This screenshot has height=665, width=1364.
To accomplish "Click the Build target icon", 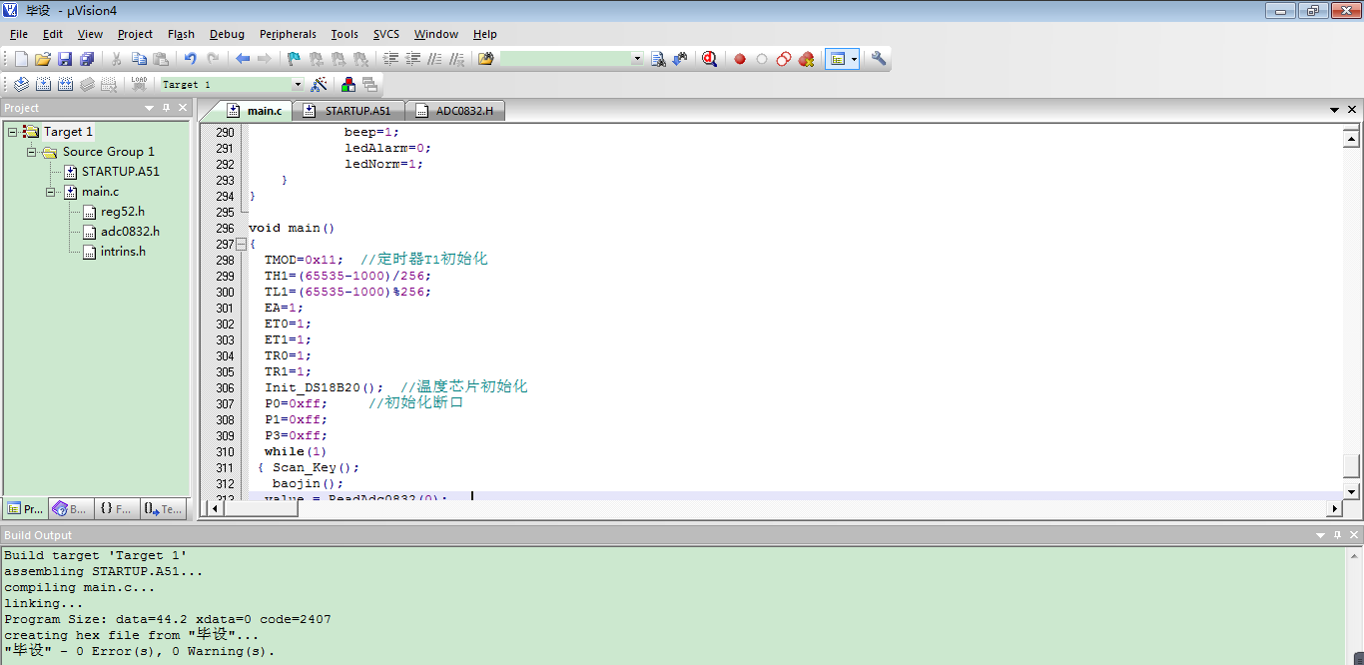I will [x=43, y=85].
